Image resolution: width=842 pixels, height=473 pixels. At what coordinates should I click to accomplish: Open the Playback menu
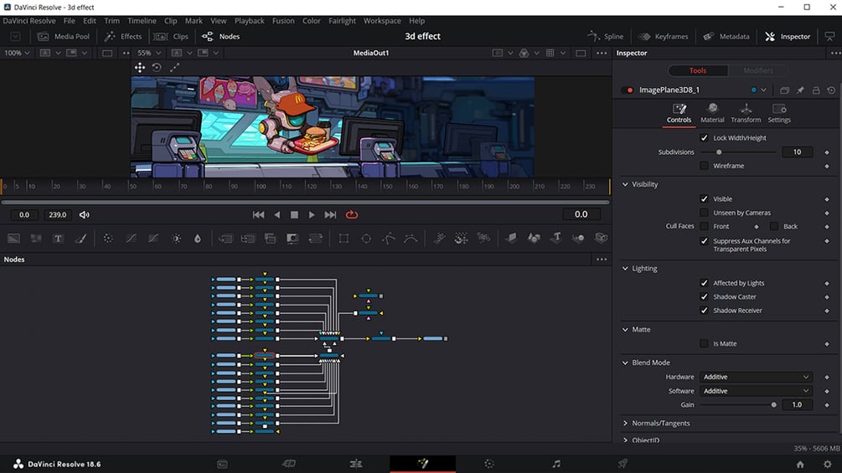pos(249,21)
